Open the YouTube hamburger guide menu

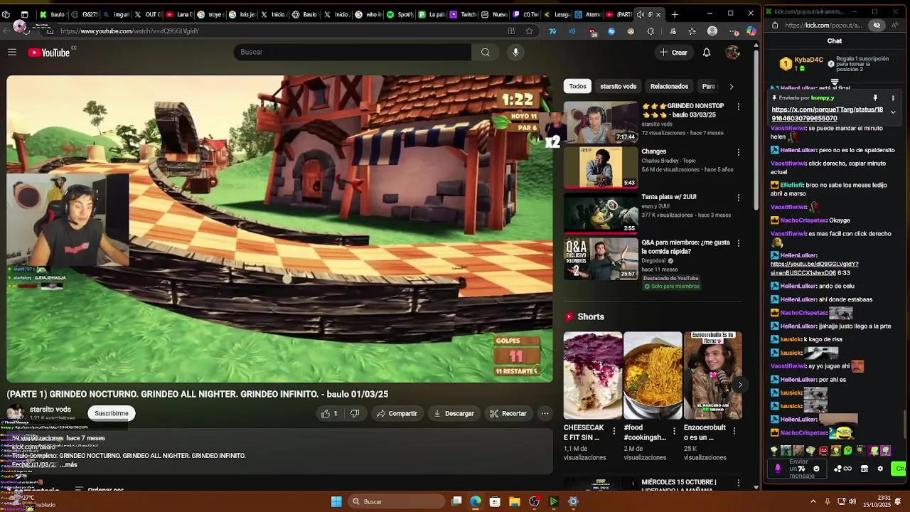tap(12, 52)
